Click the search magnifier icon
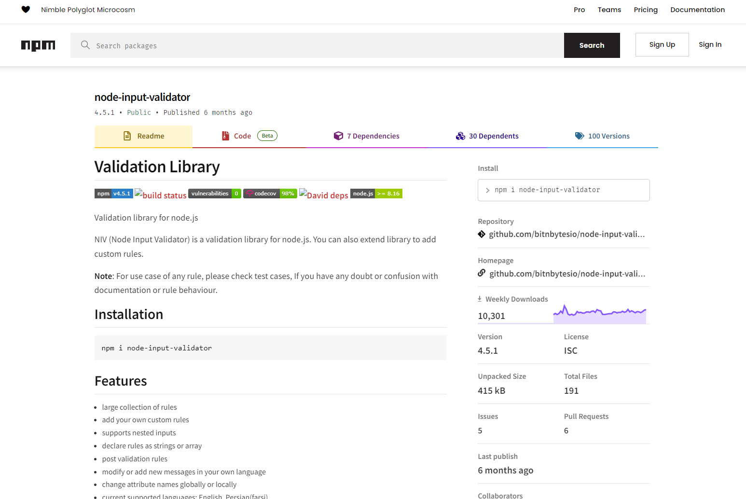Viewport: 746px width, 499px height. tap(85, 45)
